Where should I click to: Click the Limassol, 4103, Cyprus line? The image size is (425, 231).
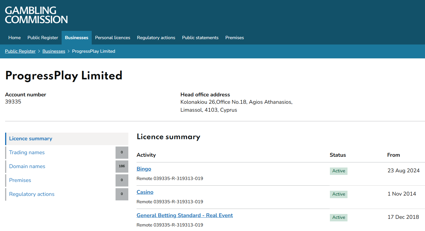click(x=209, y=110)
